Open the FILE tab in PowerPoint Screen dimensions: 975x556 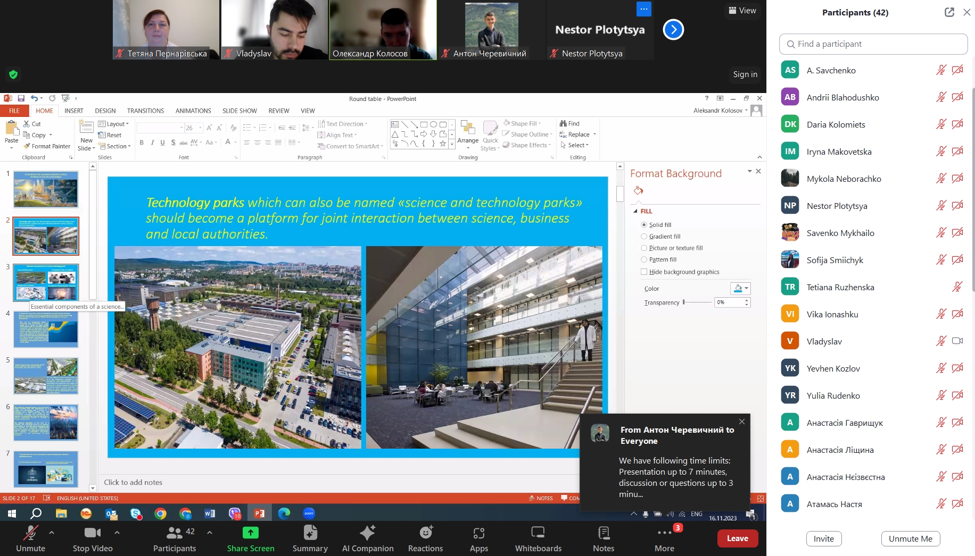14,111
